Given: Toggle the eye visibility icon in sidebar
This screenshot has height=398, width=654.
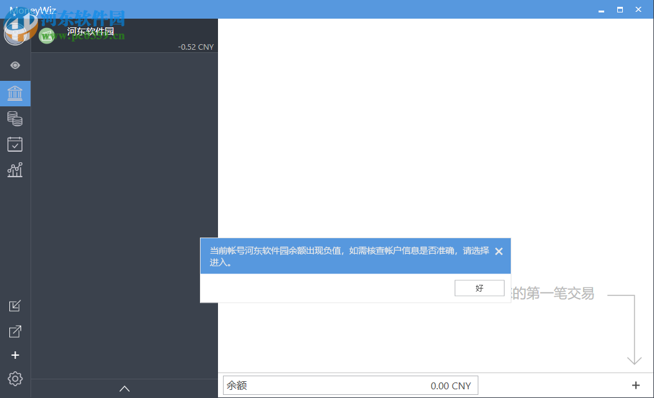Looking at the screenshot, I should point(15,65).
